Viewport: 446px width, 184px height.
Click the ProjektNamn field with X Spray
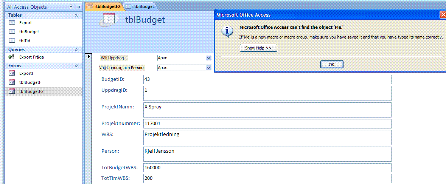pyautogui.click(x=267, y=110)
